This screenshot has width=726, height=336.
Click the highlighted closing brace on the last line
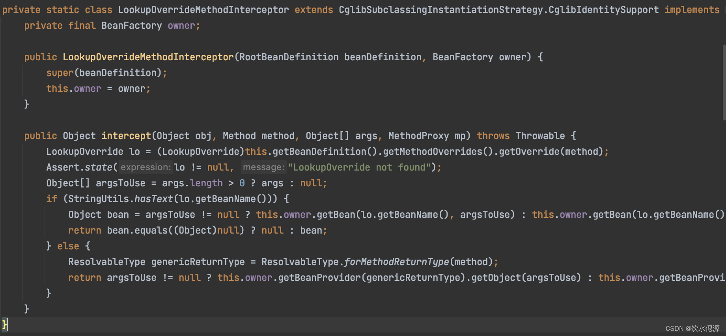[x=4, y=325]
